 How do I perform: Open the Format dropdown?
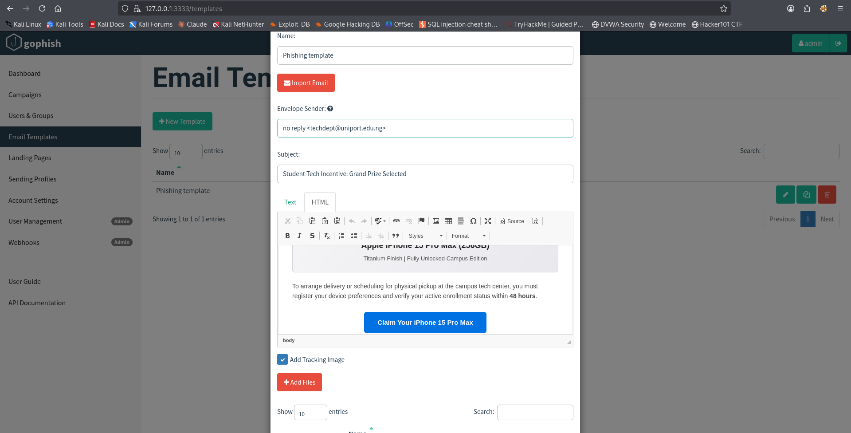(469, 236)
